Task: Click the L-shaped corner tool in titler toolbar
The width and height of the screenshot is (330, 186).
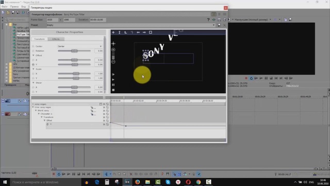Action: 126,32
